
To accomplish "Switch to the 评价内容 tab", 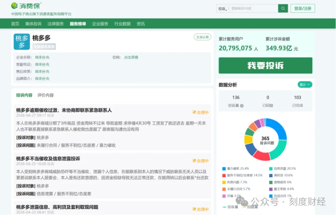I will coord(45,95).
